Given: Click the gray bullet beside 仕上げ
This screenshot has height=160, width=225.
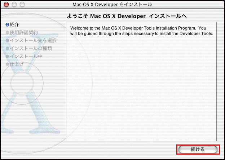Looking at the screenshot, I should (7, 64).
